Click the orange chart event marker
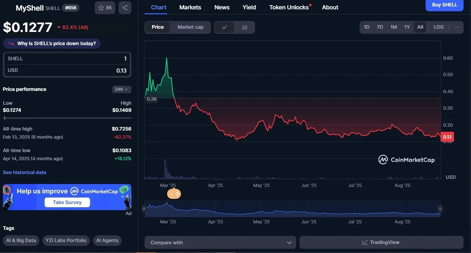Viewport: 471px width, 253px height. click(174, 194)
